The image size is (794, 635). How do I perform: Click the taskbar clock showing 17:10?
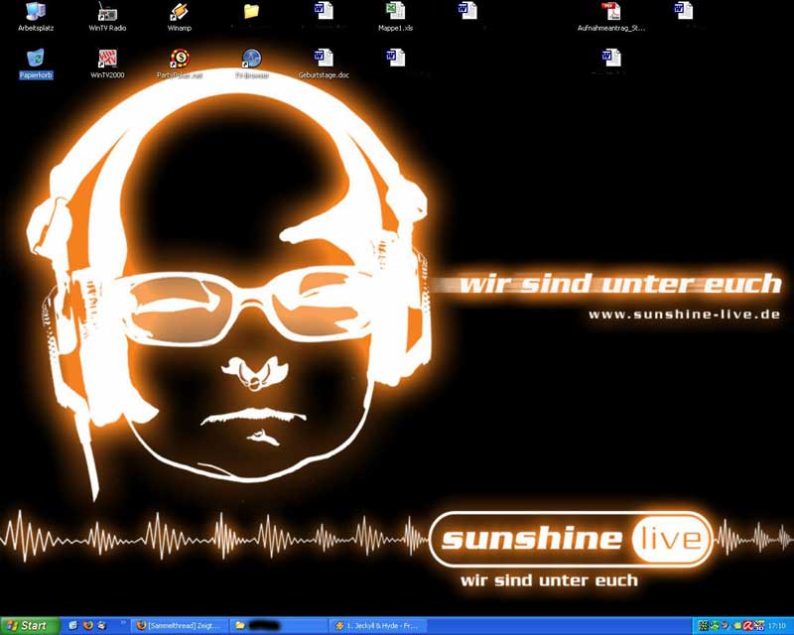[777, 626]
